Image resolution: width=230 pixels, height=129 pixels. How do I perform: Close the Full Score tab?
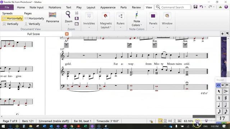pyautogui.click(x=67, y=34)
